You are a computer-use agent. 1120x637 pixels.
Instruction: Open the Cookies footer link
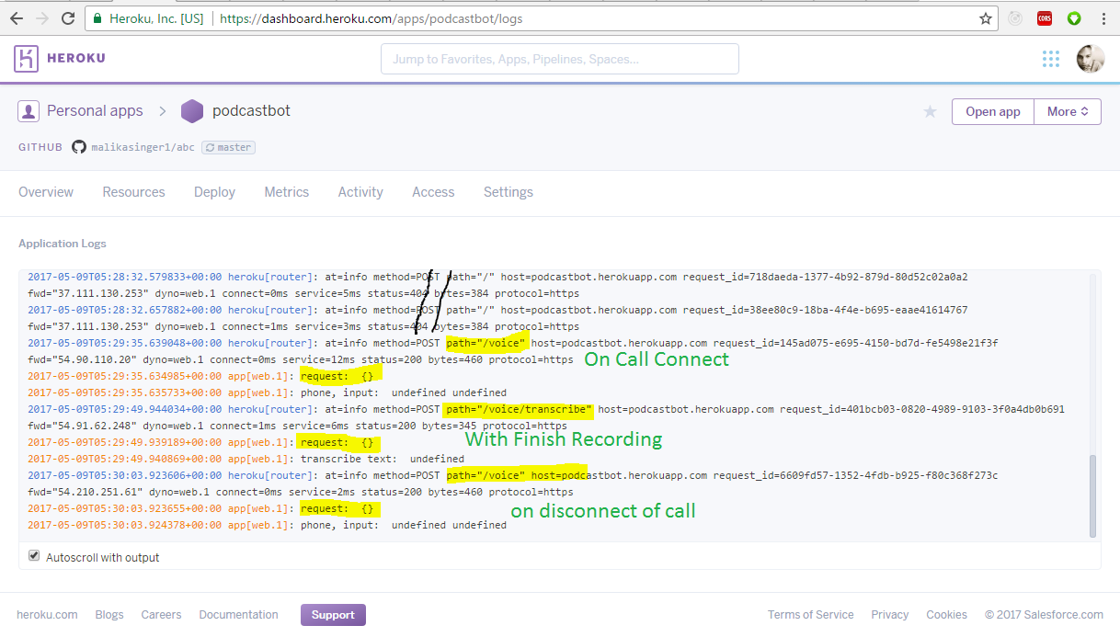point(946,615)
